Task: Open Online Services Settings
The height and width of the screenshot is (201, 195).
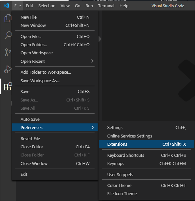Action: point(147,136)
